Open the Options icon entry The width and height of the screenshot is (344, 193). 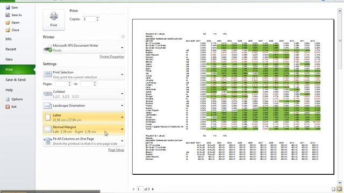coord(8,99)
